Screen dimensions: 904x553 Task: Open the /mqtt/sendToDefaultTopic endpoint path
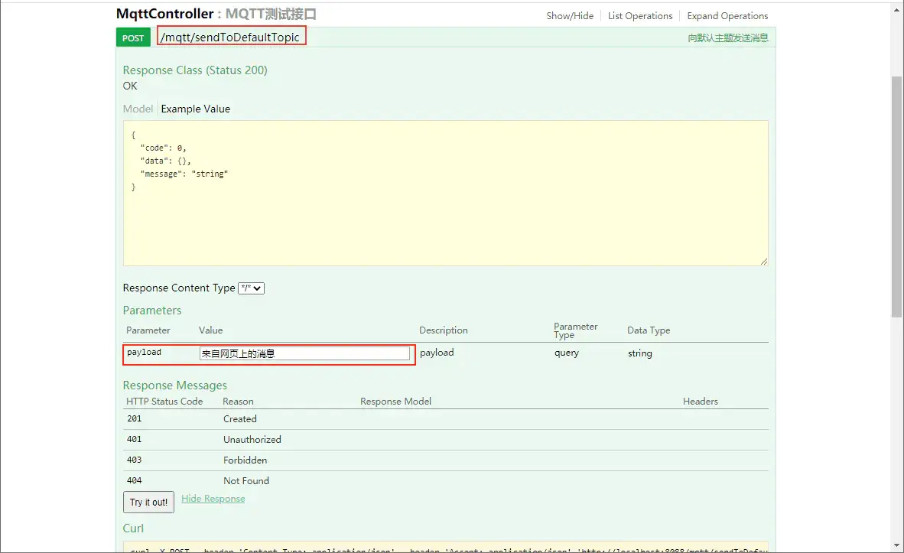[230, 37]
